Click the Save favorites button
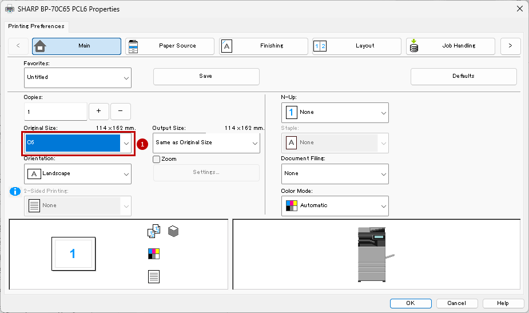This screenshot has height=313, width=529. coord(206,76)
